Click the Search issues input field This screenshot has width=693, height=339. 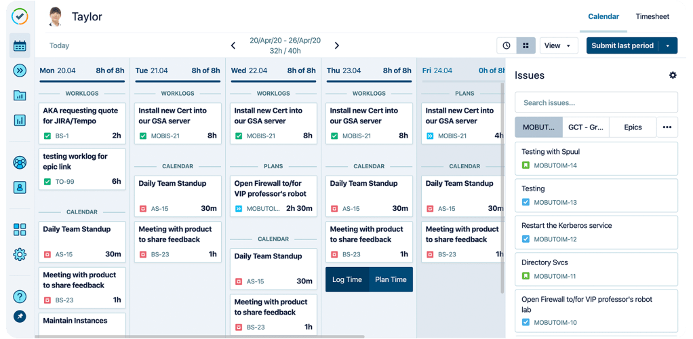(596, 102)
